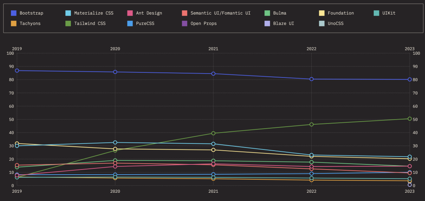
Task: Select Bootstrap's 2022 data point
Action: point(311,79)
